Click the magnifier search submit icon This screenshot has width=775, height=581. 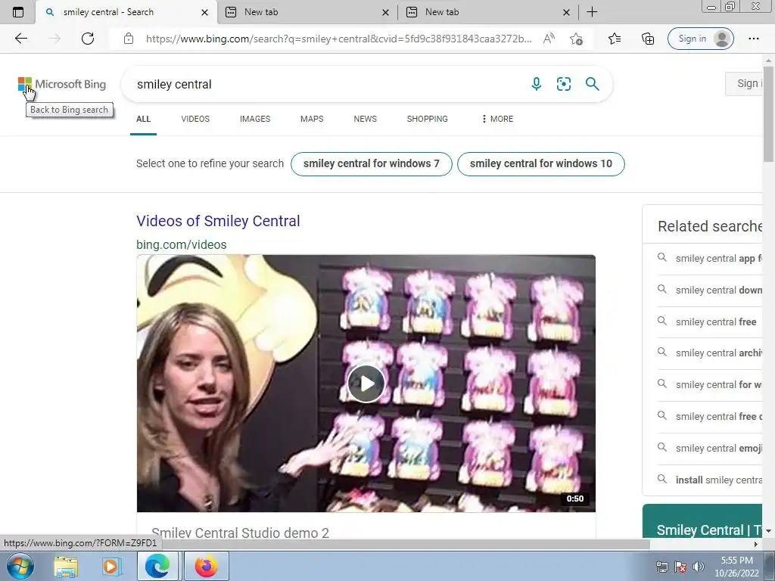coord(592,84)
